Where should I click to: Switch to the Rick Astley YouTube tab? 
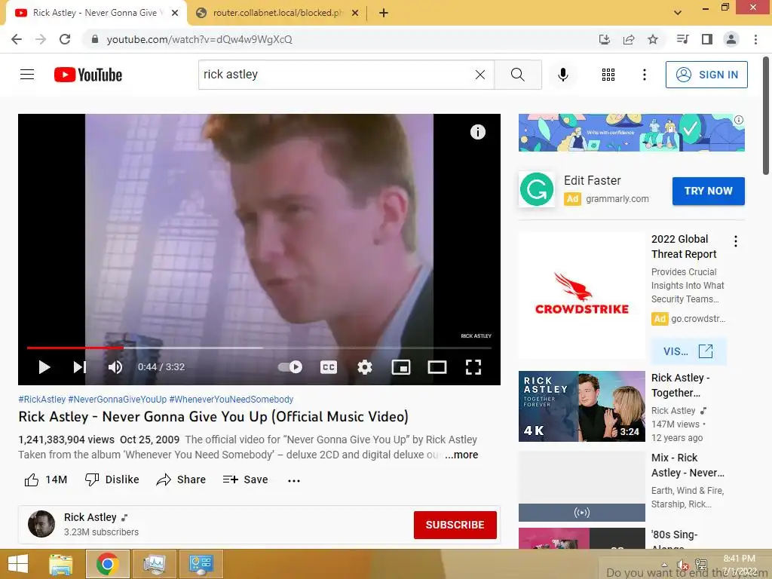(95, 13)
